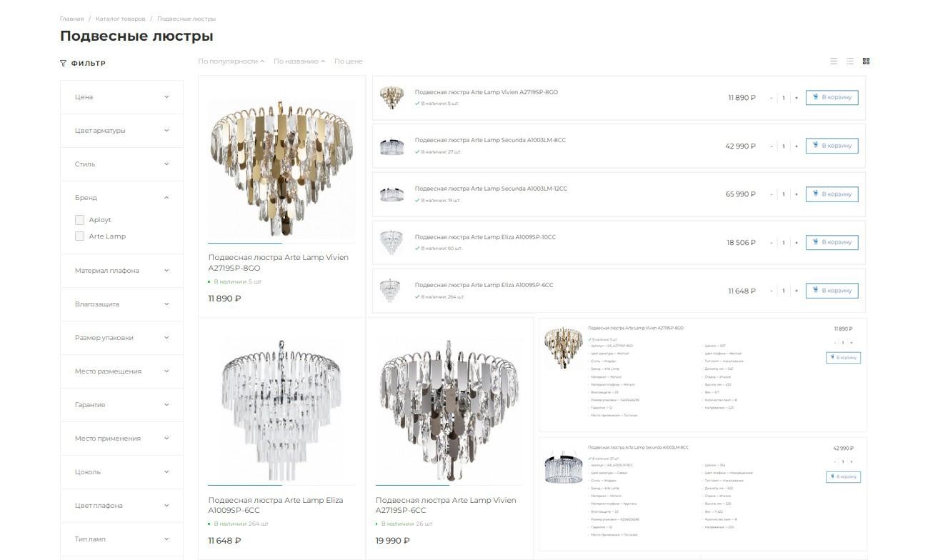
Task: Increase quantity for Vivien A2719SP-8GO row
Action: [796, 98]
